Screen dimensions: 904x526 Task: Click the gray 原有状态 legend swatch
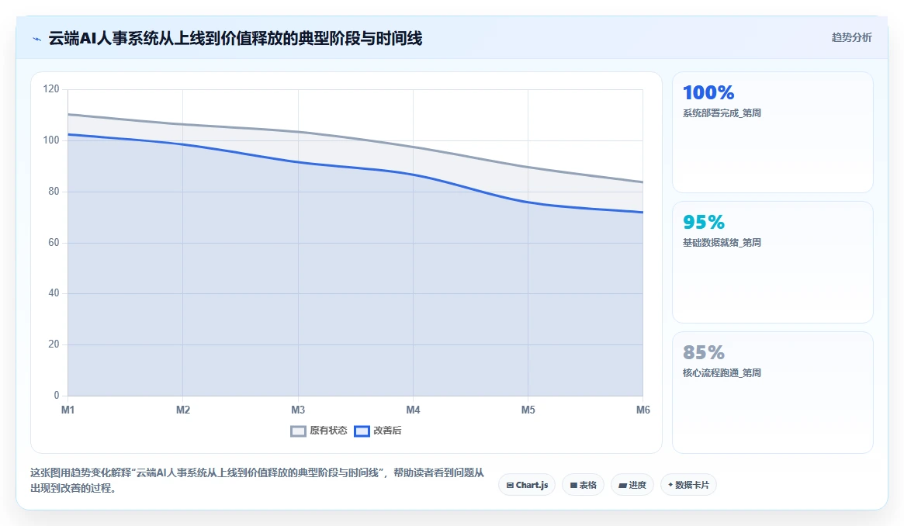298,431
